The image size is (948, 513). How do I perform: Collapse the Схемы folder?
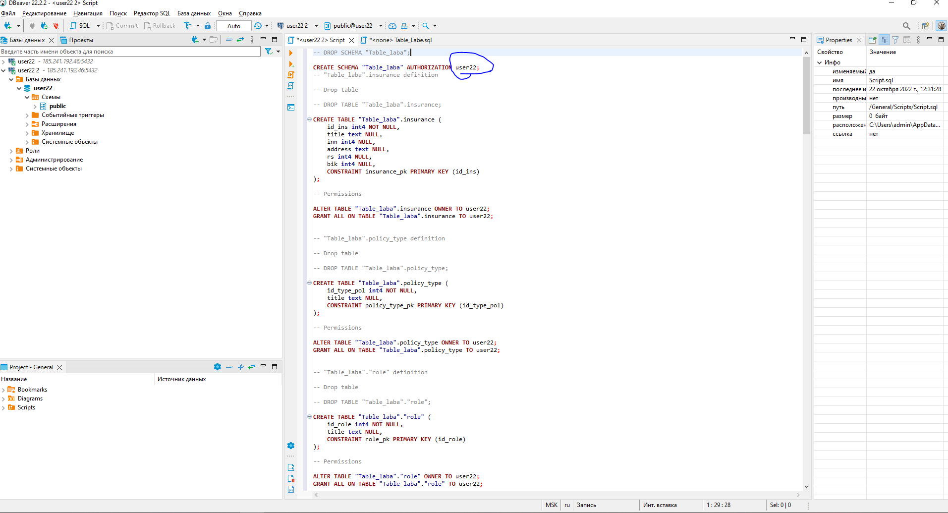pos(27,97)
